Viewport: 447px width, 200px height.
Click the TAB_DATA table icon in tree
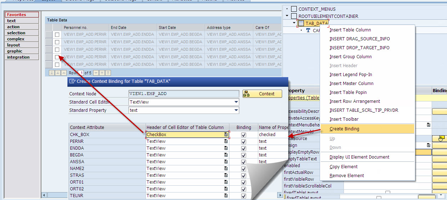pos(301,23)
